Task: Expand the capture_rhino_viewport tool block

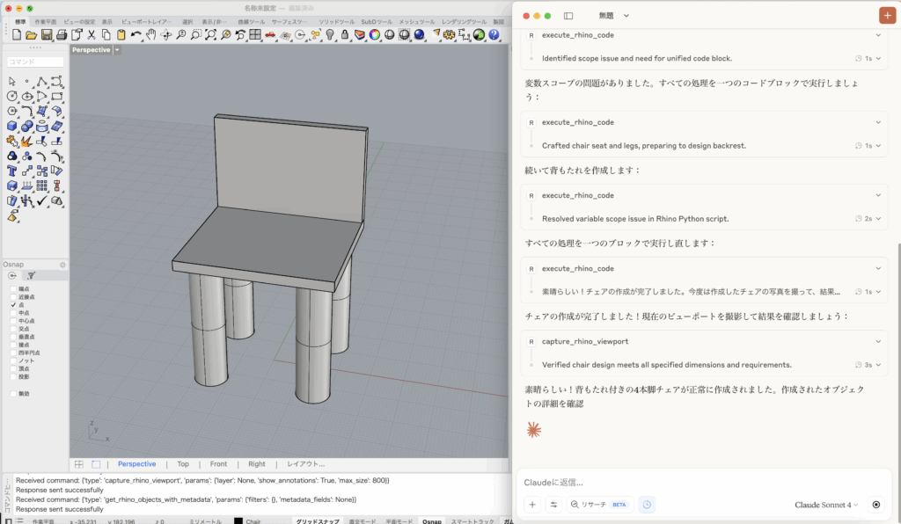Action: click(878, 341)
